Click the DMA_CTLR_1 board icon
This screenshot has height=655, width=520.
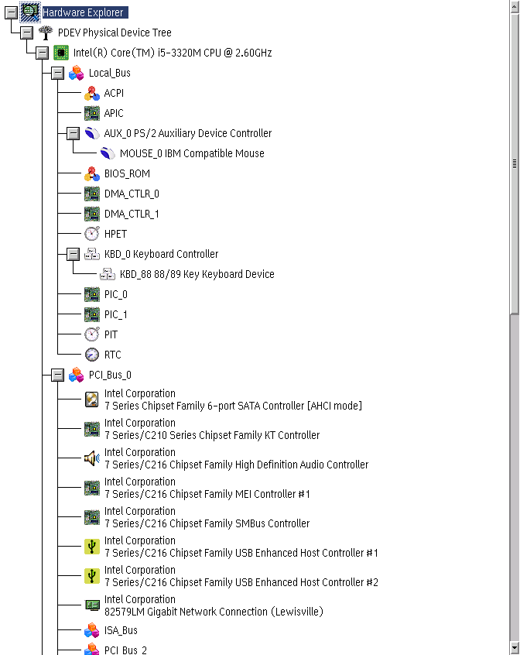(92, 214)
